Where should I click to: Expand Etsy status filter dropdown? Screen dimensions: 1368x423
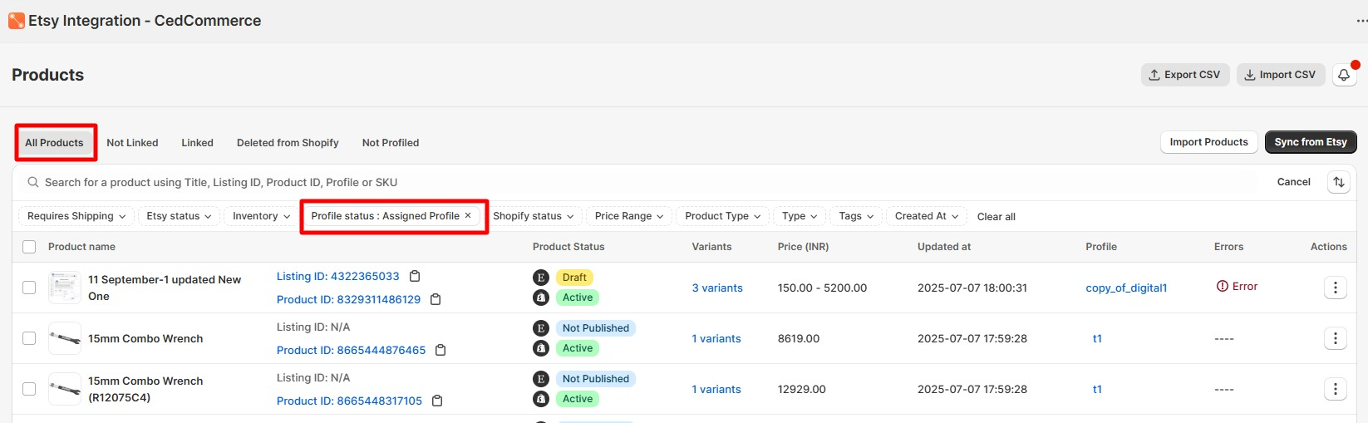tap(179, 216)
